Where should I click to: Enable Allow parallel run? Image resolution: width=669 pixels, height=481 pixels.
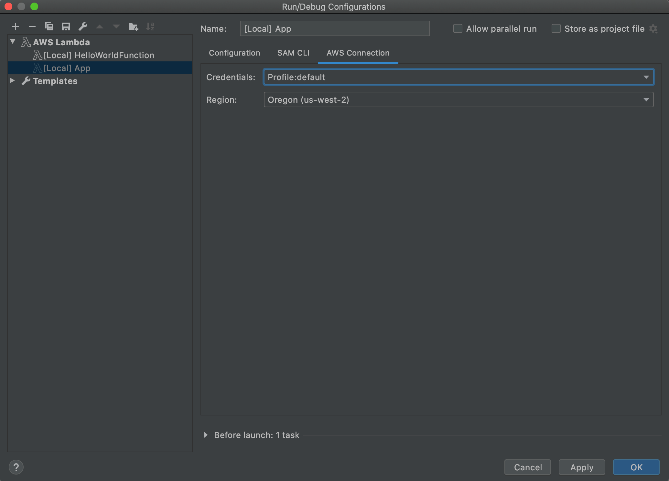tap(458, 28)
